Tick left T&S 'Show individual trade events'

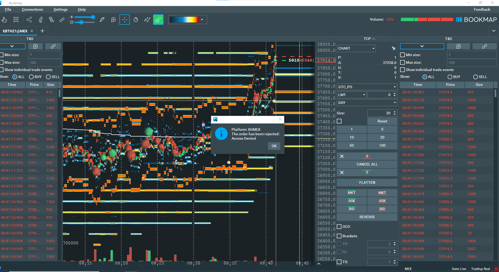pyautogui.click(x=2, y=70)
